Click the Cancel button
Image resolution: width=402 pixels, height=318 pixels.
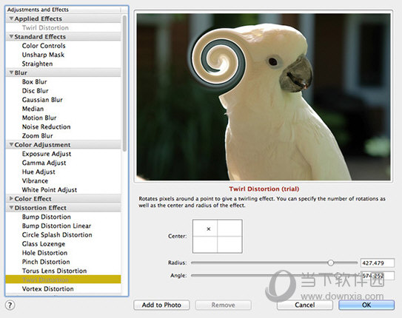point(304,305)
